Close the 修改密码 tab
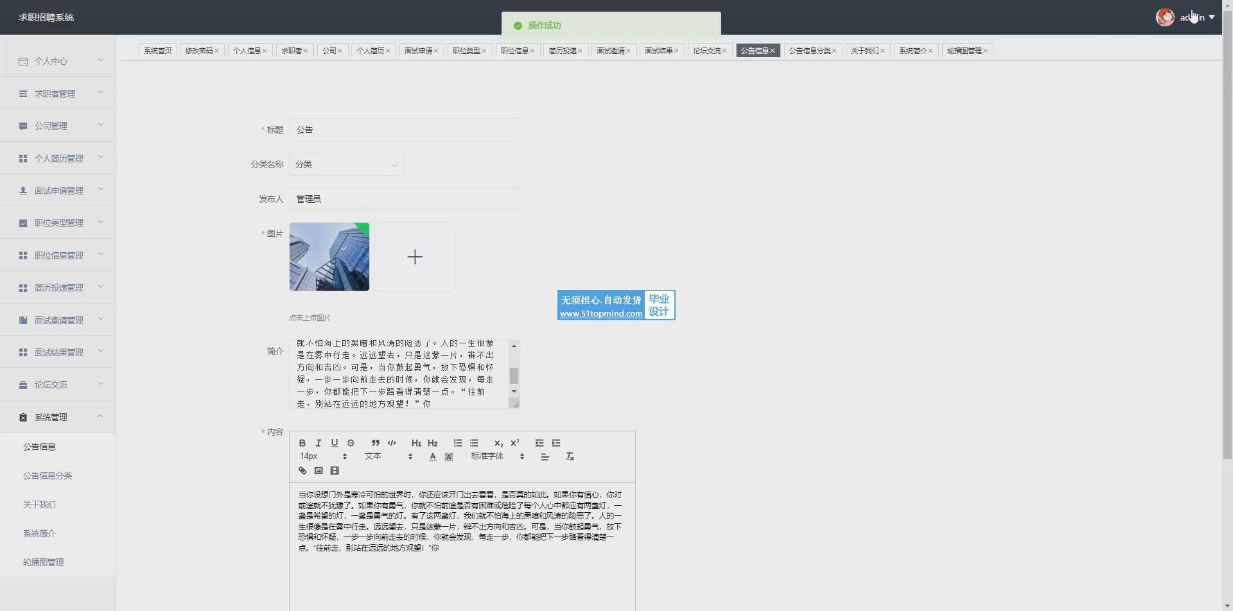1233x611 pixels. (216, 51)
